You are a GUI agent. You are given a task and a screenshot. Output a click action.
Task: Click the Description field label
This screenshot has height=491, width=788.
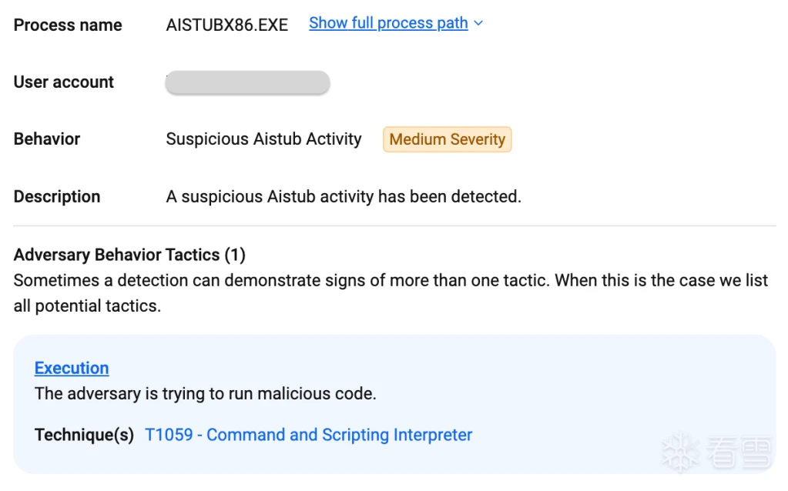pyautogui.click(x=57, y=196)
